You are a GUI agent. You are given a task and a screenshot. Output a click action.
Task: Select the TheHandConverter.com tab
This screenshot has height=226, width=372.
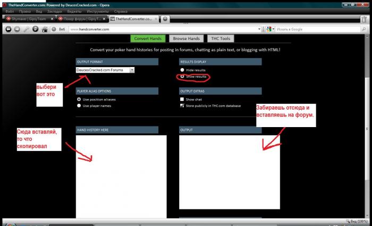pos(133,19)
